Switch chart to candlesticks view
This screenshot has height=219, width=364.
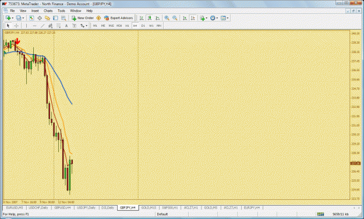click(x=150, y=18)
